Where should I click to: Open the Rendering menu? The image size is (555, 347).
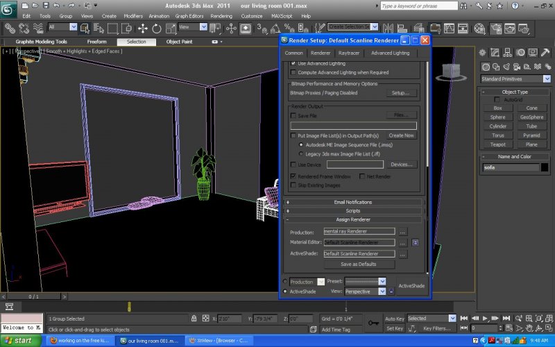(221, 16)
